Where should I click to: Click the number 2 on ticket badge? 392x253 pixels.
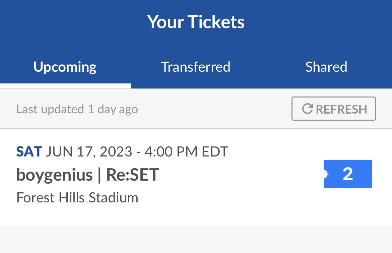point(348,174)
